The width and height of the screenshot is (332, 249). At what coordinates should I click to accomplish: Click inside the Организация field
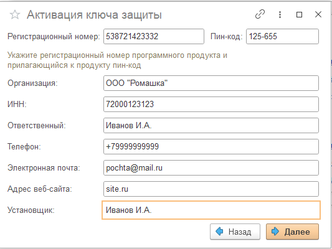click(211, 83)
